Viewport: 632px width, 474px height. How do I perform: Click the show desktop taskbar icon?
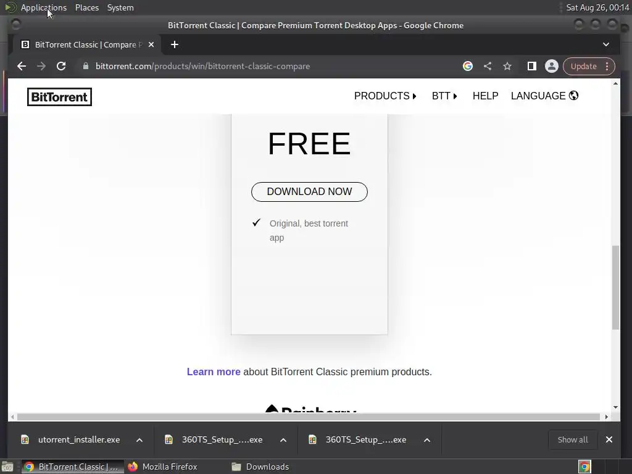pos(7,467)
